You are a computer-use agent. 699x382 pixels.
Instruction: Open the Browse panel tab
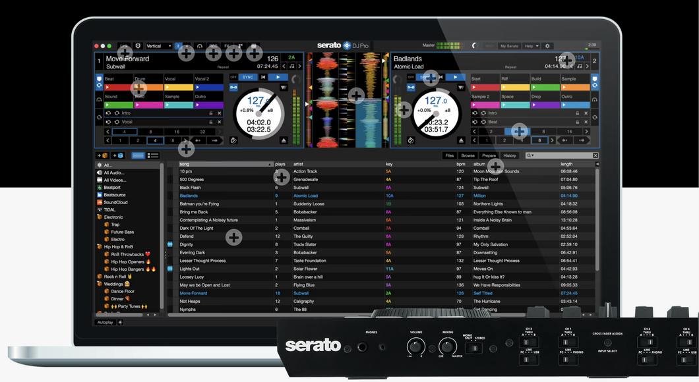(468, 155)
